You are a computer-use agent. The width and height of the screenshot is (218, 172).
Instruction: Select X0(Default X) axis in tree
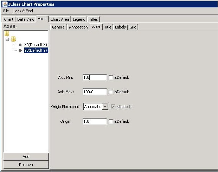[36, 45]
